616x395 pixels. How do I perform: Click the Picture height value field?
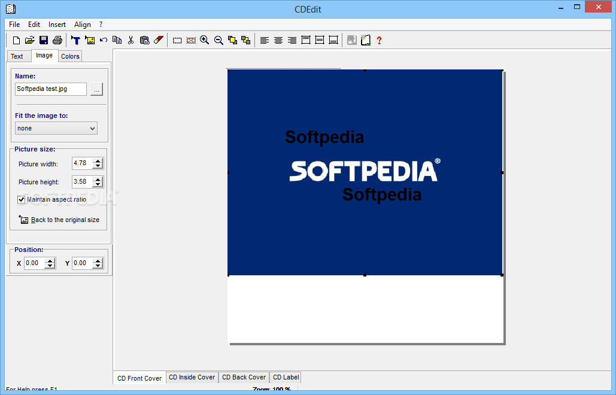[x=83, y=181]
